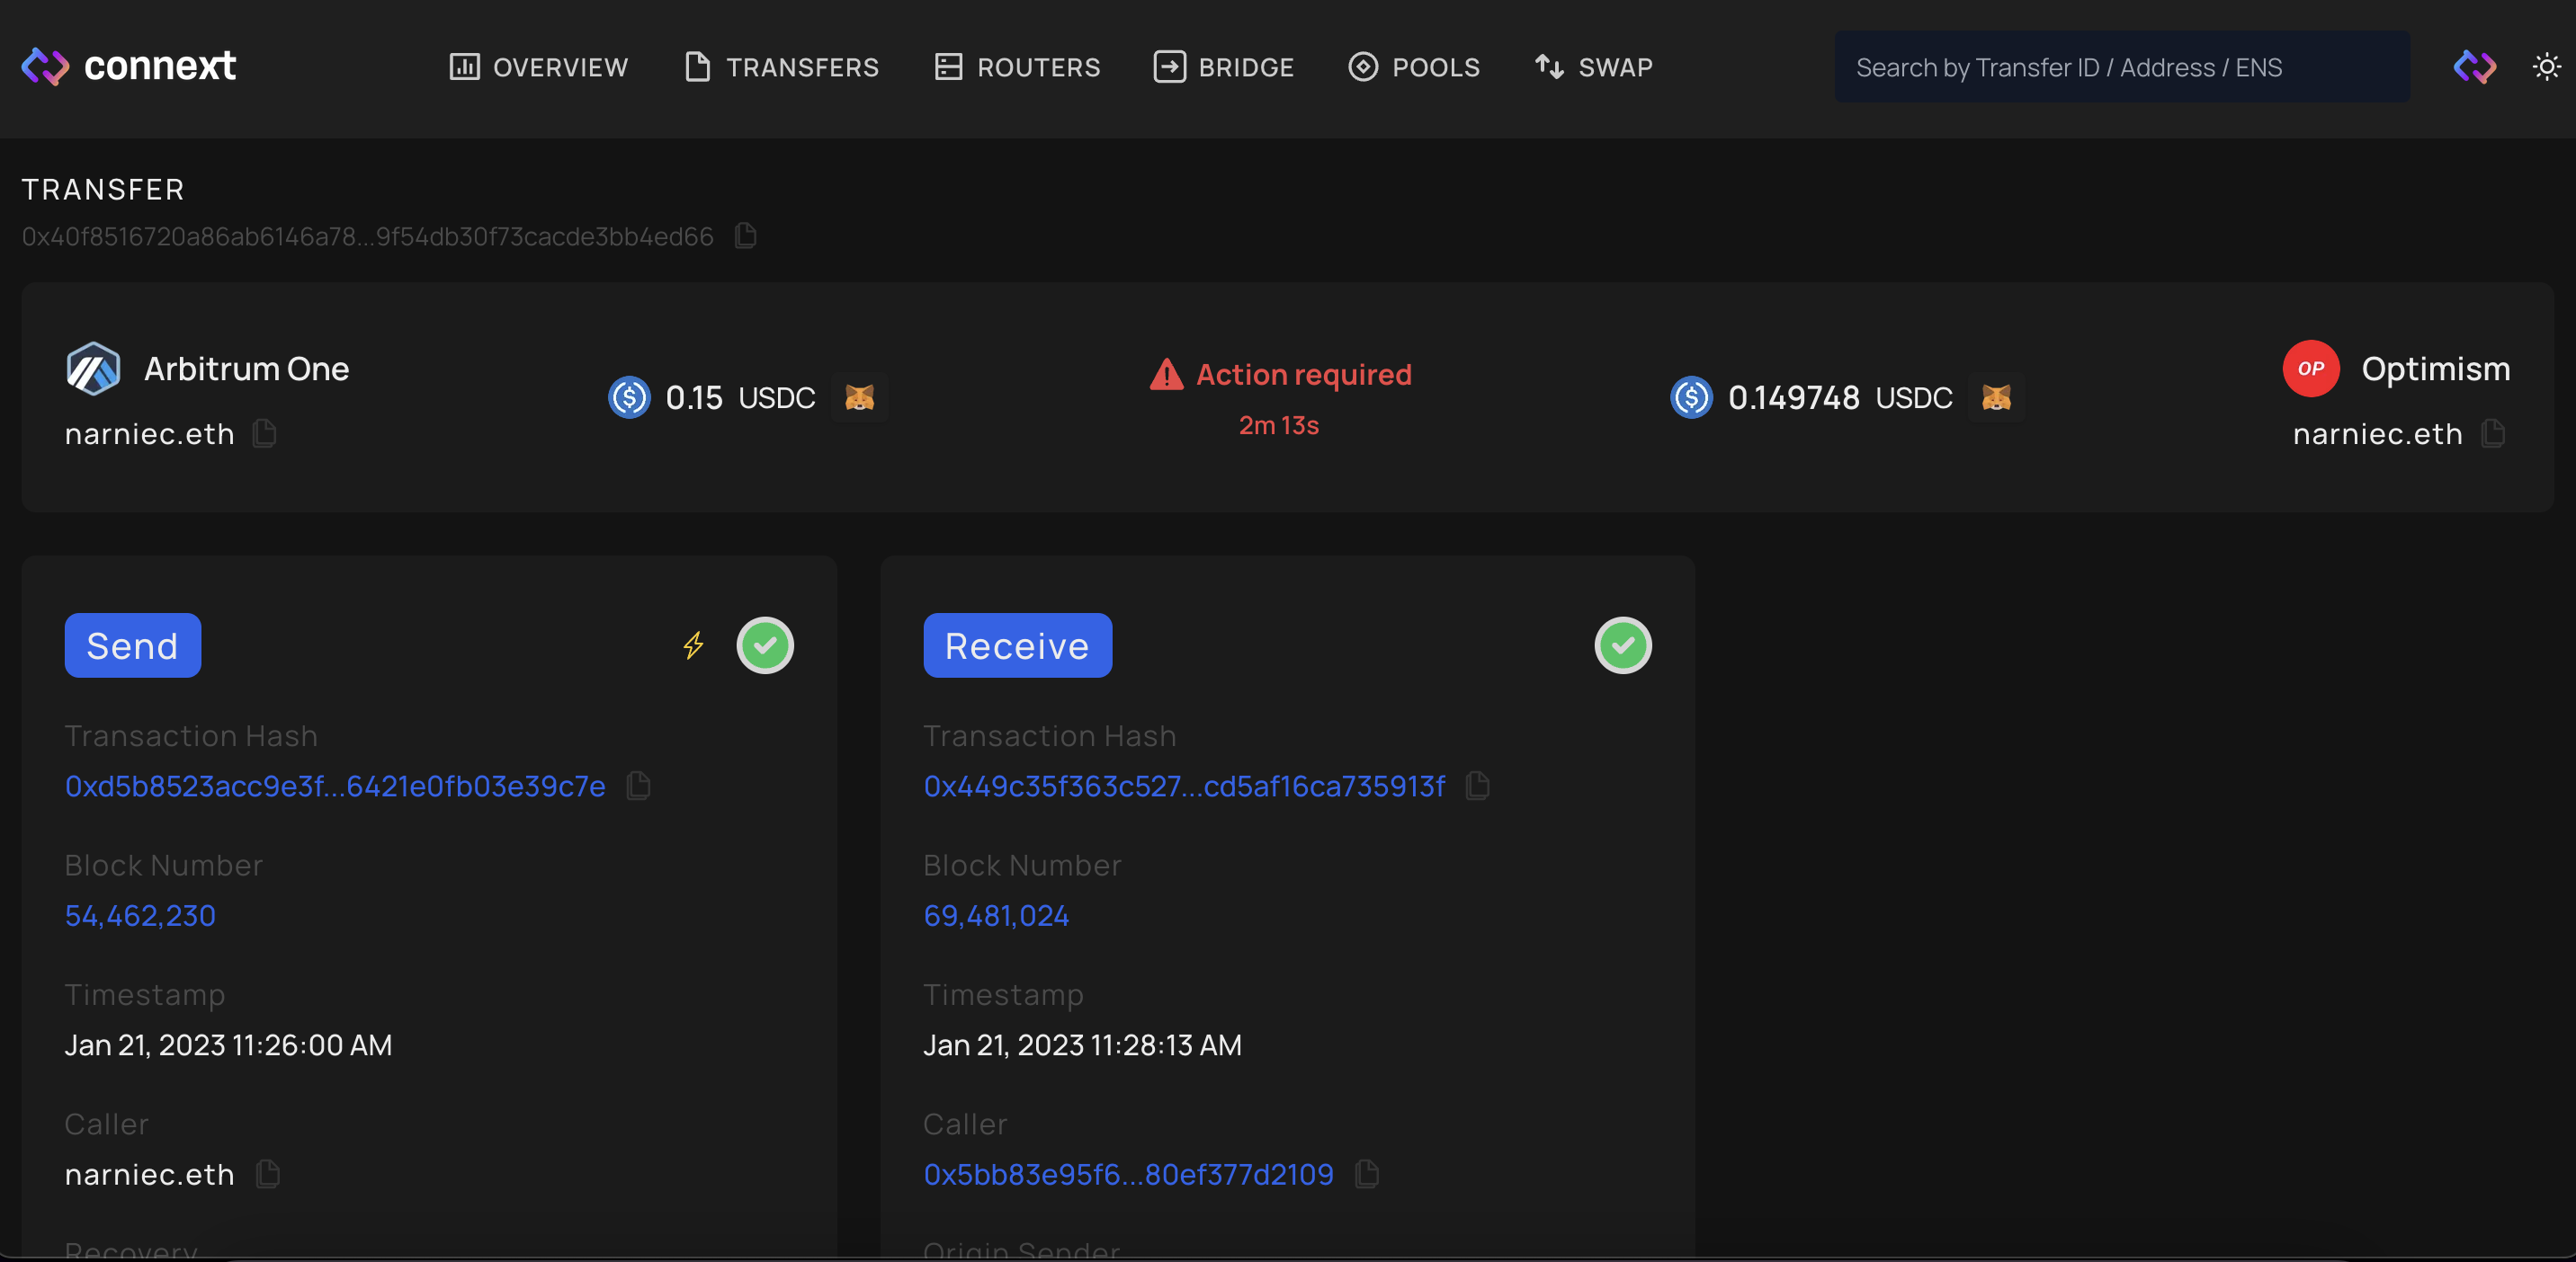Click the green checkmark on the Send card
Viewport: 2576px width, 1262px height.
point(765,645)
